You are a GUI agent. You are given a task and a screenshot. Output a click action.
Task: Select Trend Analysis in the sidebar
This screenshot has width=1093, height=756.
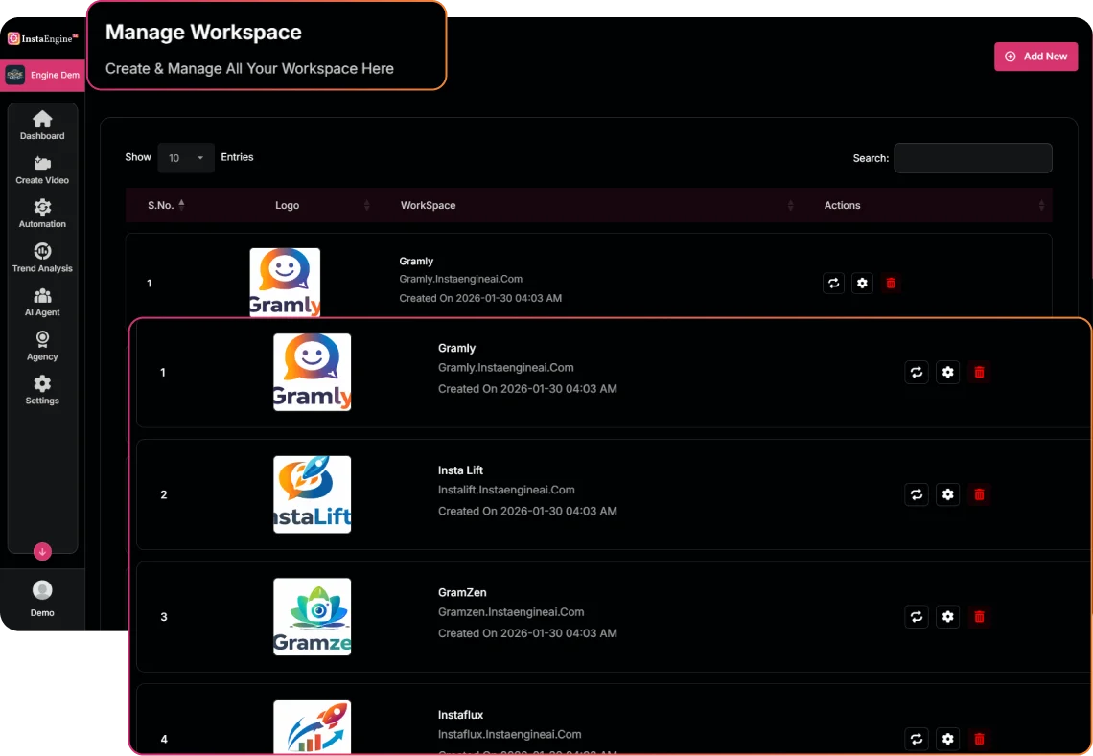coord(42,258)
